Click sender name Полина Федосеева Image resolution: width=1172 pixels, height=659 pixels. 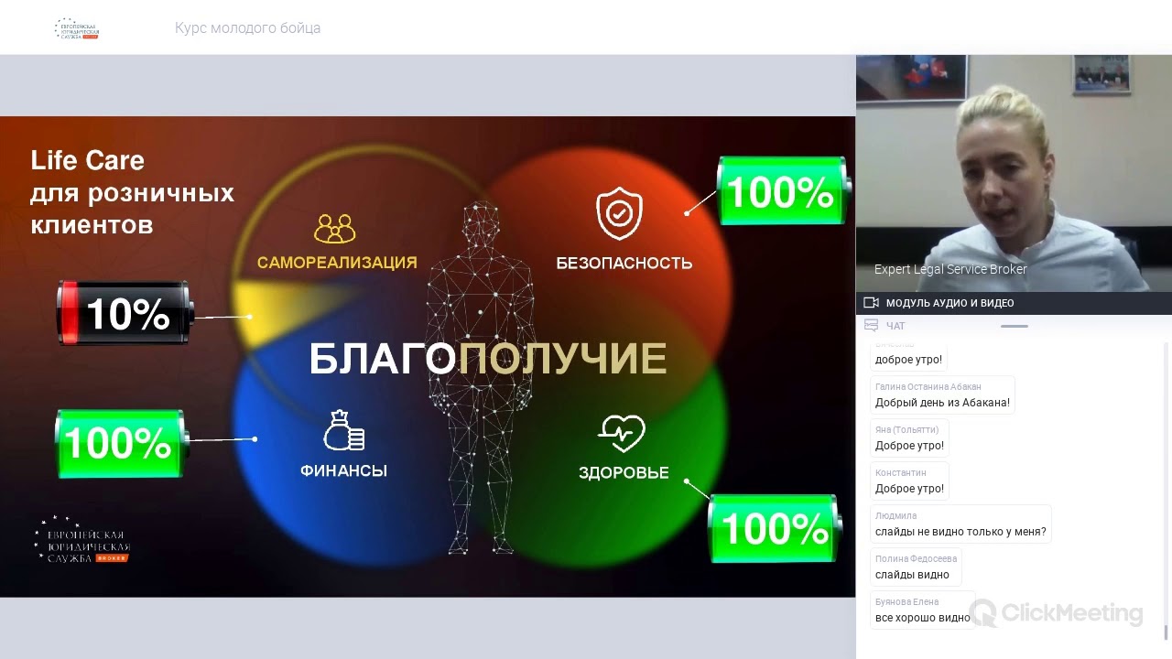tap(916, 559)
